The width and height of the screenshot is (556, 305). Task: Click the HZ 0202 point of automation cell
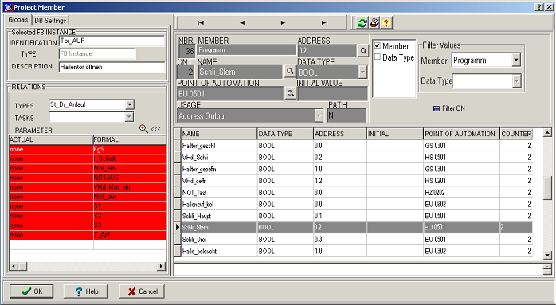(x=462, y=193)
